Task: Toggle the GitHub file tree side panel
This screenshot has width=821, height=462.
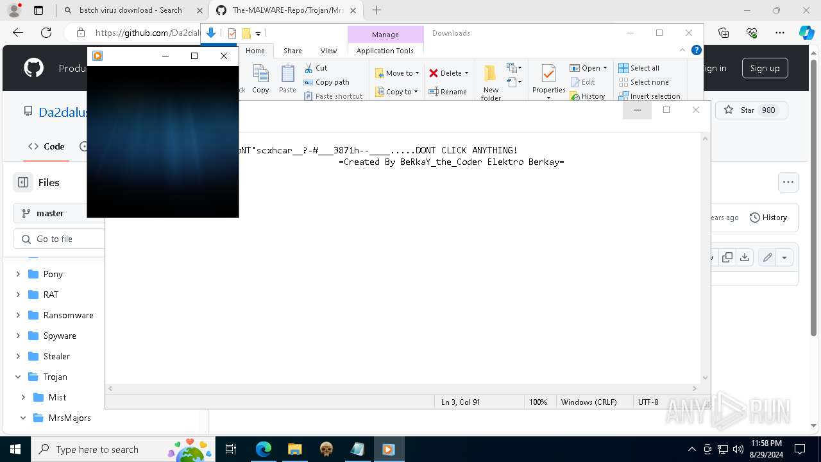Action: click(x=23, y=182)
